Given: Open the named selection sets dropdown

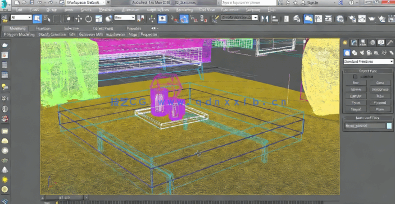Looking at the screenshot, I should (x=239, y=17).
